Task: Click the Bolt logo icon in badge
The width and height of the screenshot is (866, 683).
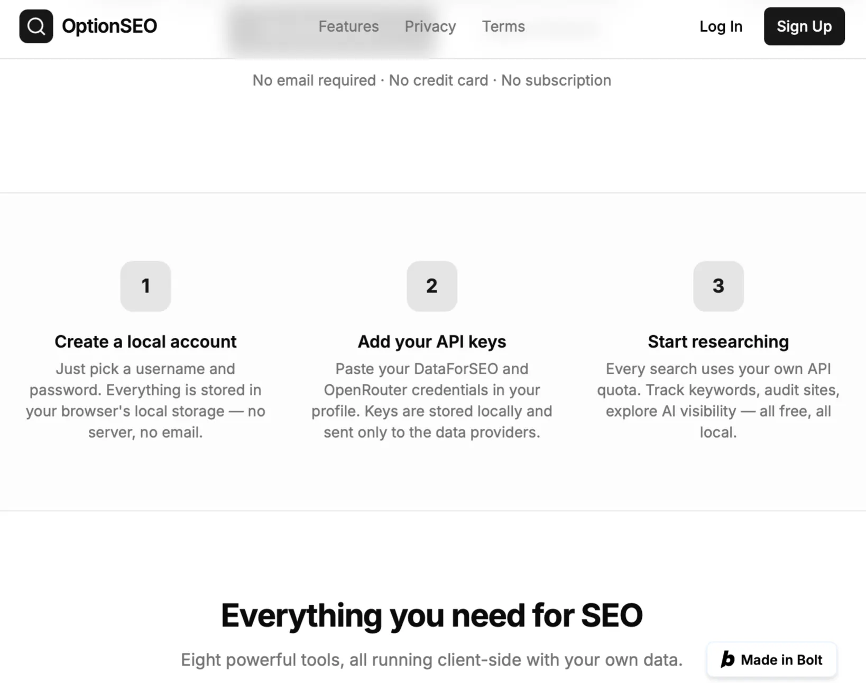Action: point(728,659)
